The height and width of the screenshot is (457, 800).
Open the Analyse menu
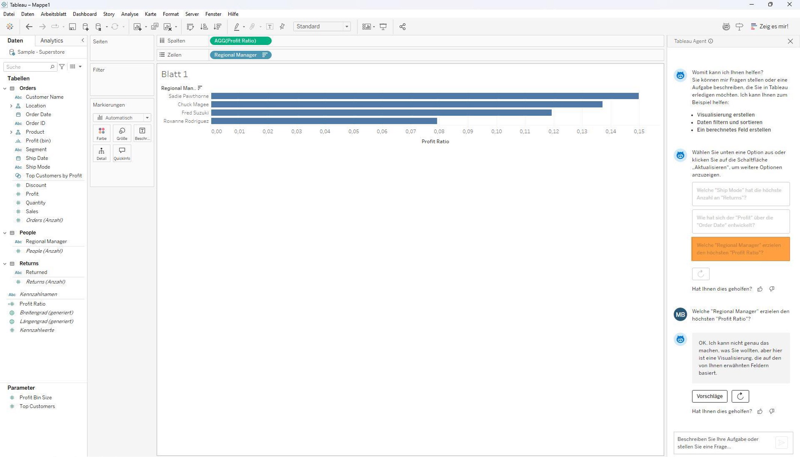[x=130, y=14]
